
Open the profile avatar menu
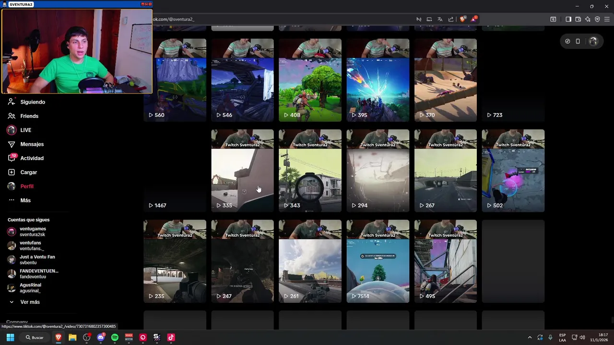coord(593,41)
